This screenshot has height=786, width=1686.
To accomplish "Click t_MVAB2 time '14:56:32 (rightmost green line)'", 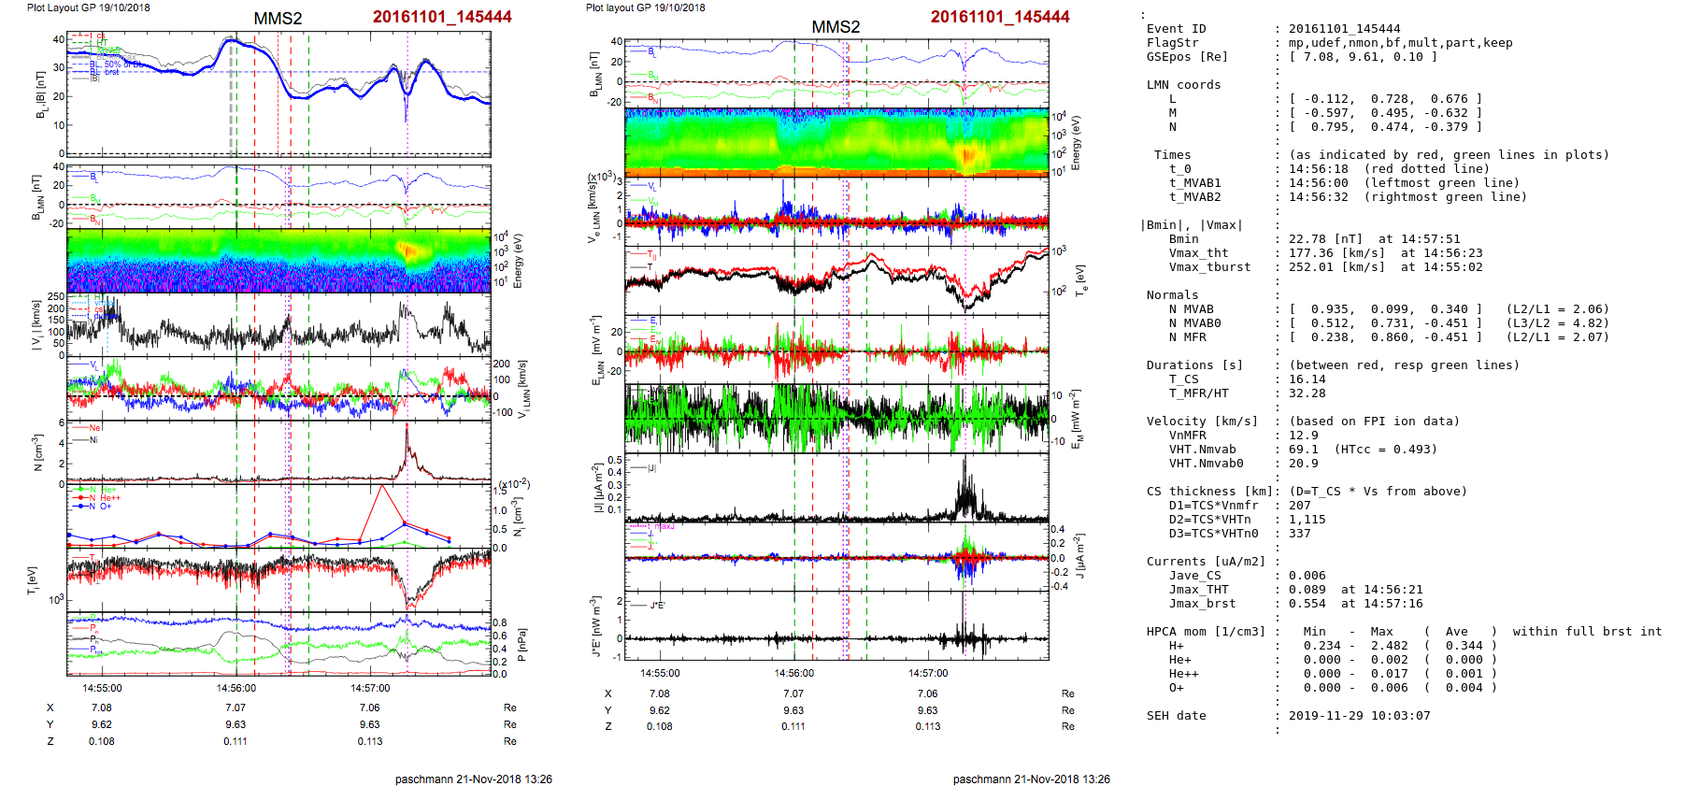I will pos(1407,197).
